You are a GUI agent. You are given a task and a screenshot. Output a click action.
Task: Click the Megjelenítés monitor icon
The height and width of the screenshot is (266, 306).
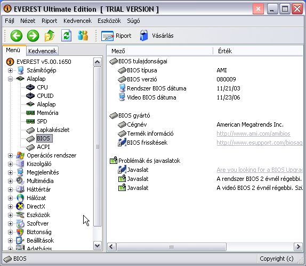point(20,172)
